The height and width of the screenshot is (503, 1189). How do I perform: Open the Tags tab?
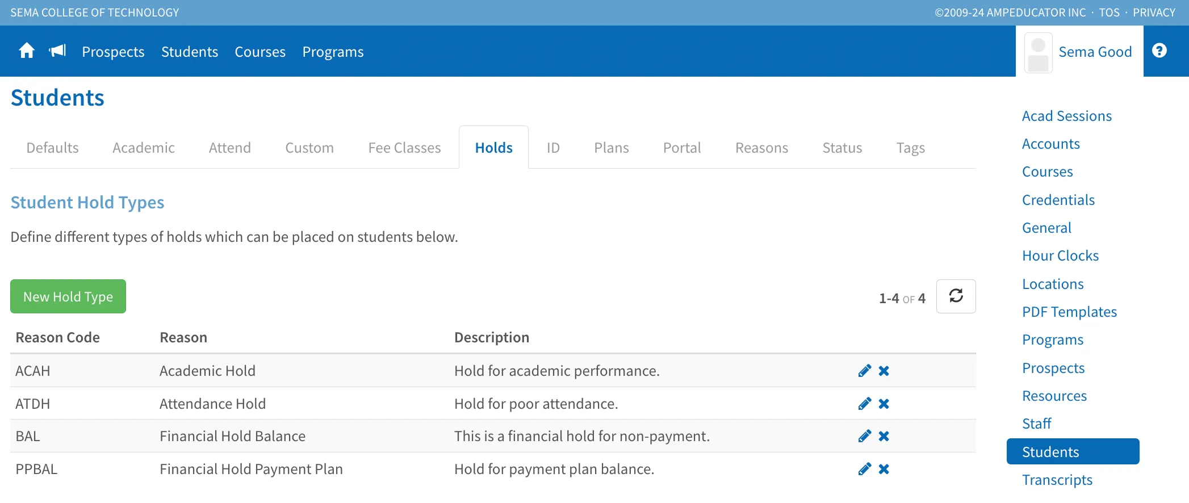[x=911, y=148]
